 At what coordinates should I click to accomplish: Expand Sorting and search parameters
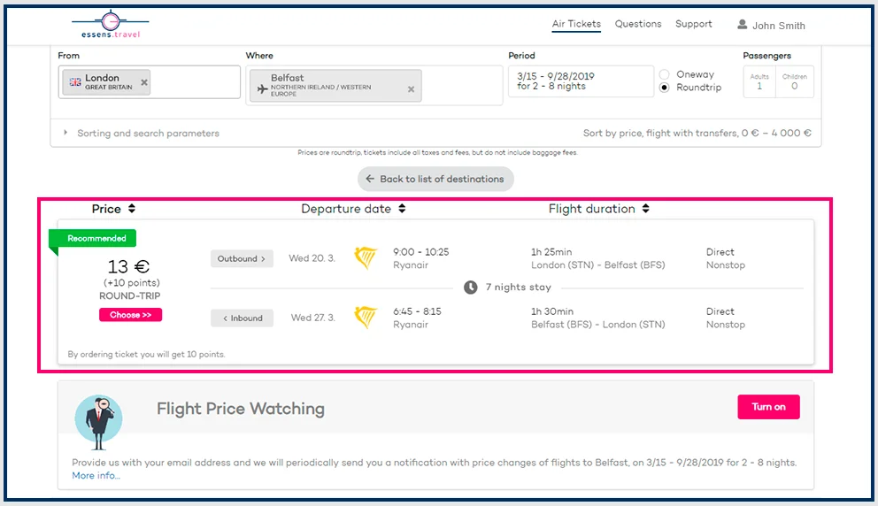(142, 134)
